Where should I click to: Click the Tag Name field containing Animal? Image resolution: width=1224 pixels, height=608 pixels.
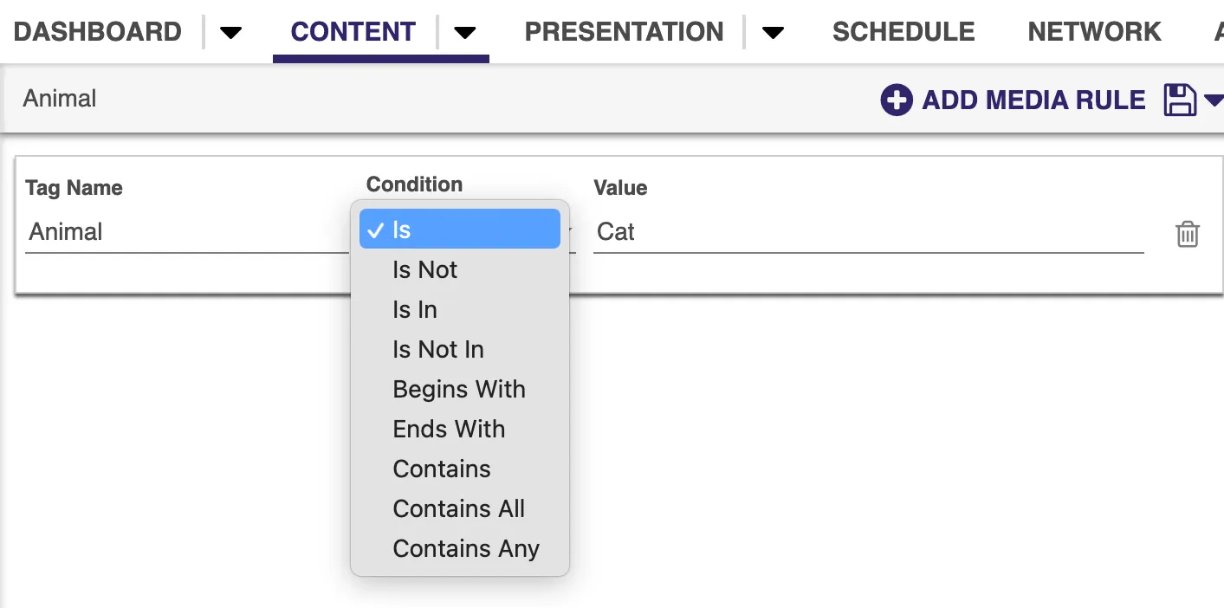(187, 232)
